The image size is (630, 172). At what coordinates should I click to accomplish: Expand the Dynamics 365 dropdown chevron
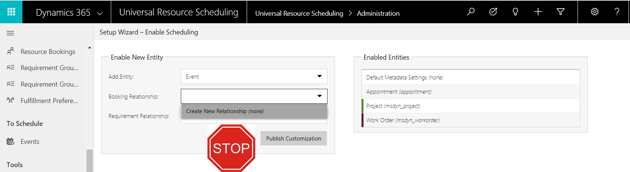pos(100,13)
